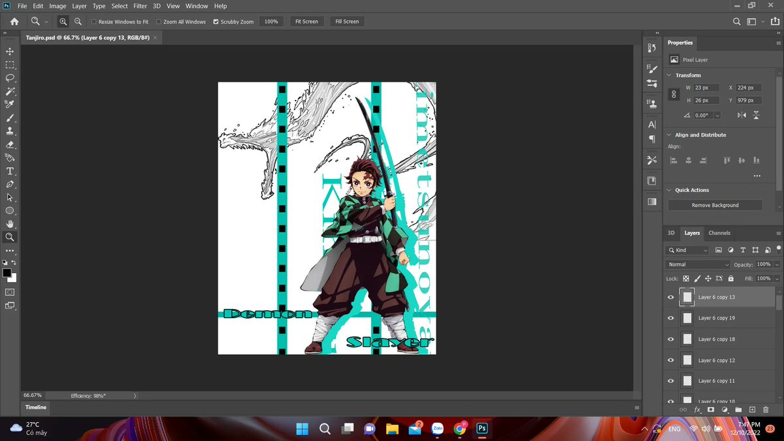The width and height of the screenshot is (784, 441).
Task: Collapse the Transform section in Properties
Action: tap(668, 74)
